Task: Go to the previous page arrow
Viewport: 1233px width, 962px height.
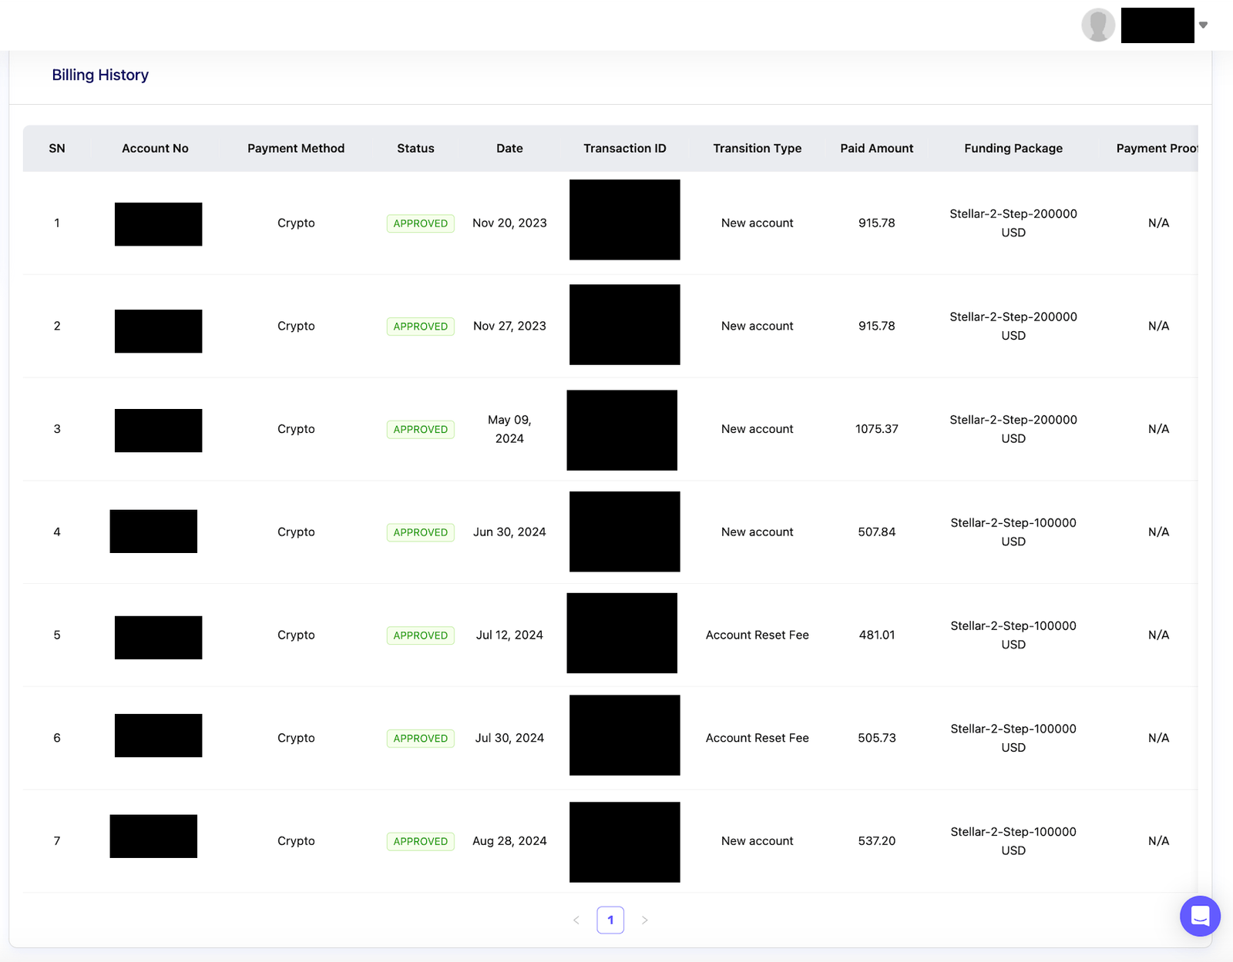Action: click(576, 920)
